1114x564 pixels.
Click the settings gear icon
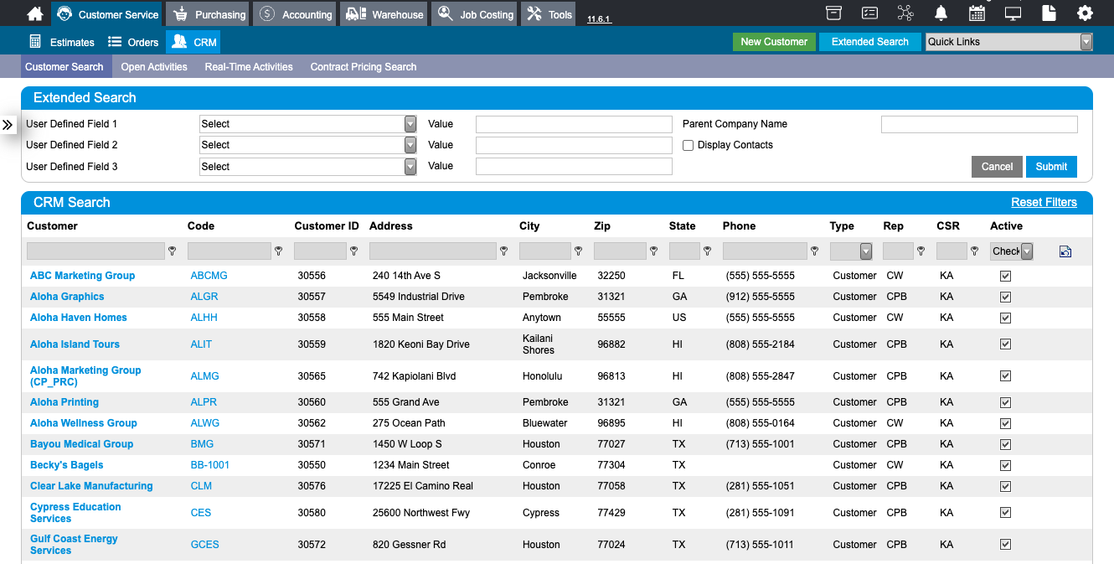tap(1085, 13)
